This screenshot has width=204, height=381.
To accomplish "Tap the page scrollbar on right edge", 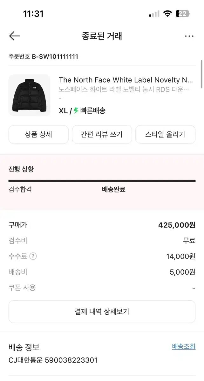I will click(x=201, y=74).
